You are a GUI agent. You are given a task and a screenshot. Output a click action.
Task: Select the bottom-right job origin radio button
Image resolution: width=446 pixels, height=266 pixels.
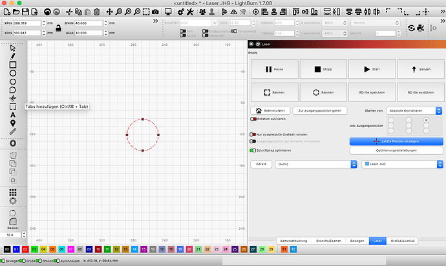(426, 131)
